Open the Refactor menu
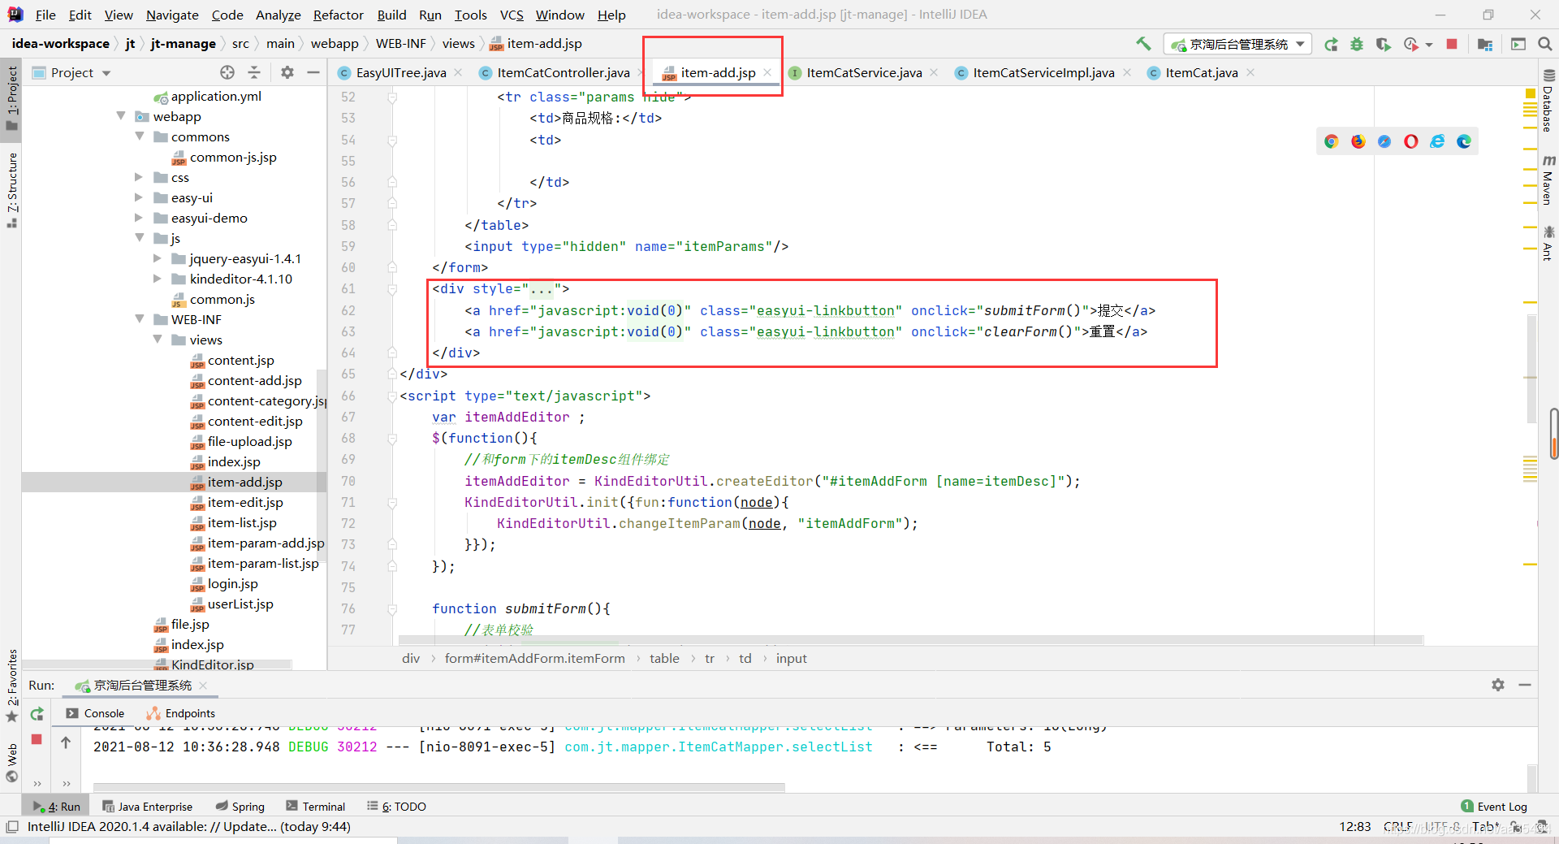Image resolution: width=1559 pixels, height=844 pixels. [339, 15]
